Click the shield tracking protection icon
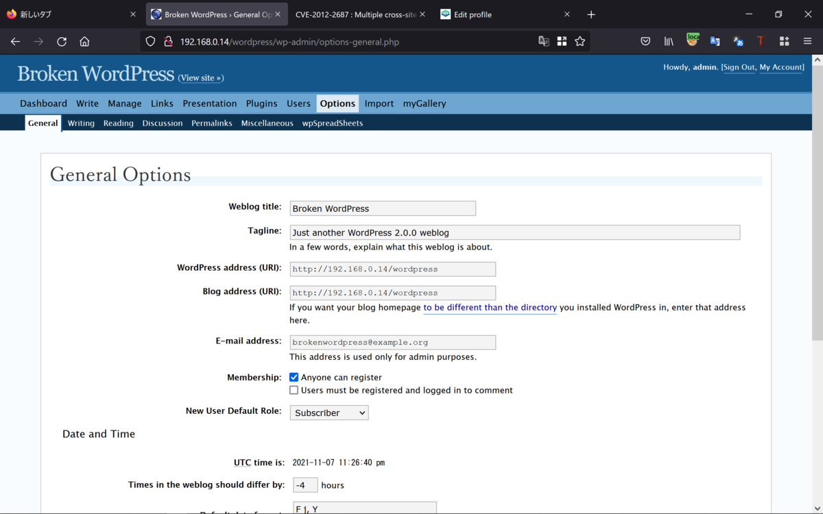 point(150,42)
